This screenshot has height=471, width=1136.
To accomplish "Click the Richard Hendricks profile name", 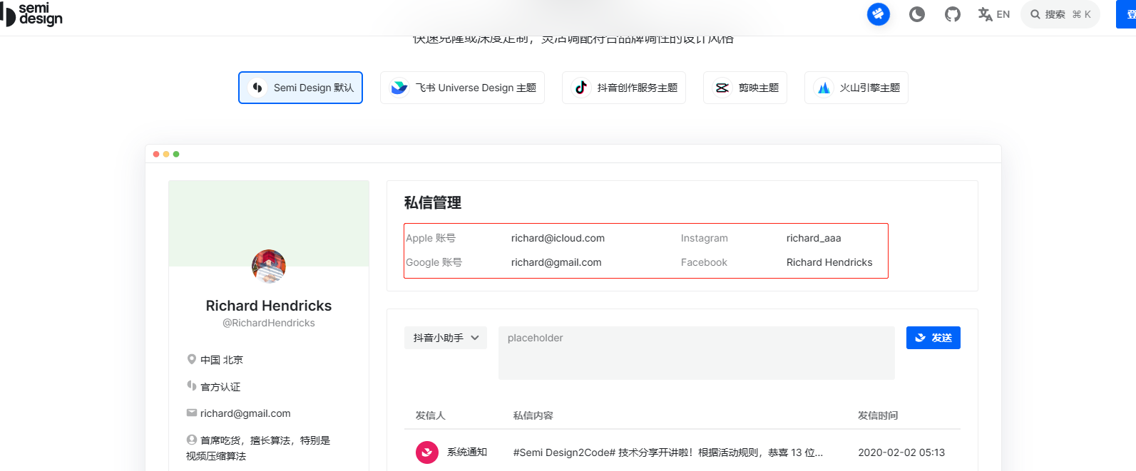I will pos(269,306).
